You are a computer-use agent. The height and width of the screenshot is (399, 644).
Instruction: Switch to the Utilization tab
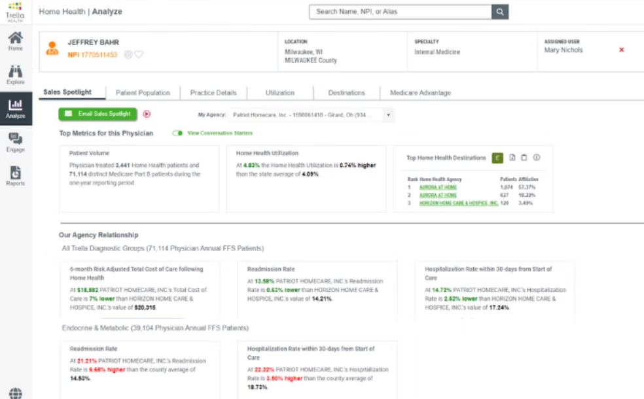click(x=280, y=92)
